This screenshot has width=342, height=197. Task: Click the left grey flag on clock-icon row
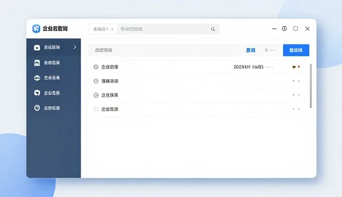click(x=293, y=95)
